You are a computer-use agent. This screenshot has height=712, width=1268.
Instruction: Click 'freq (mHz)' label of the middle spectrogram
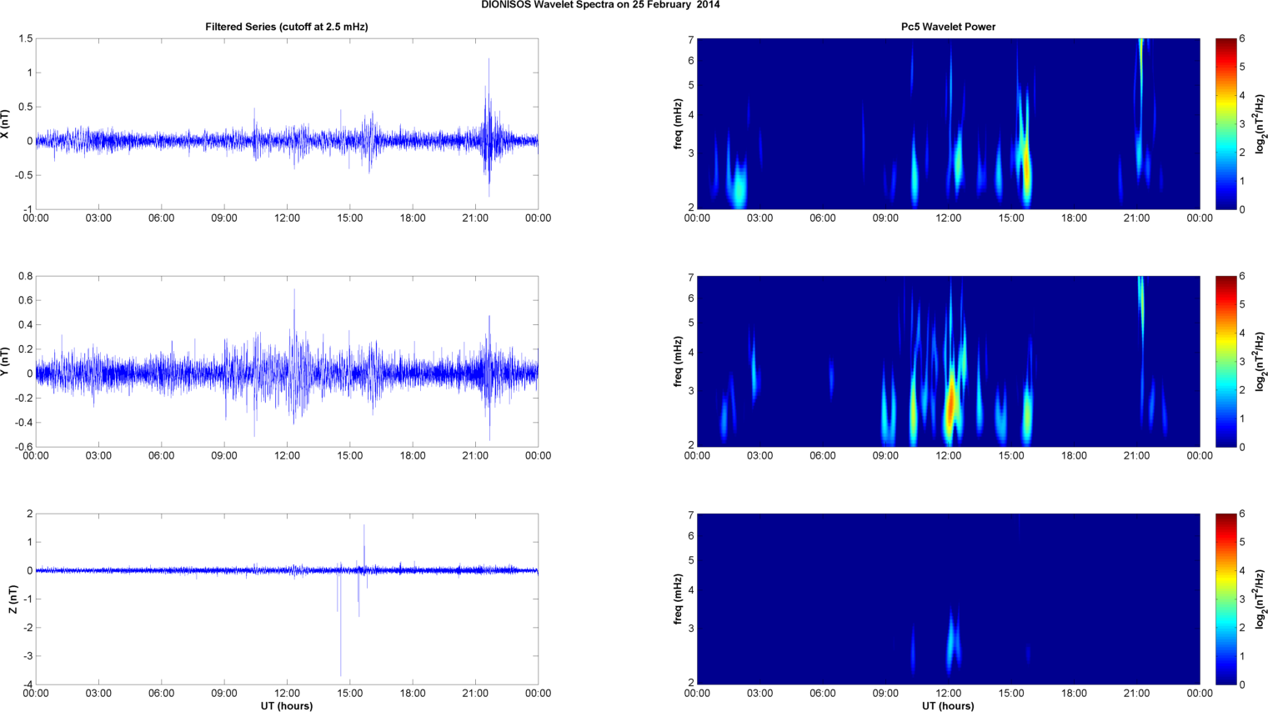point(679,362)
